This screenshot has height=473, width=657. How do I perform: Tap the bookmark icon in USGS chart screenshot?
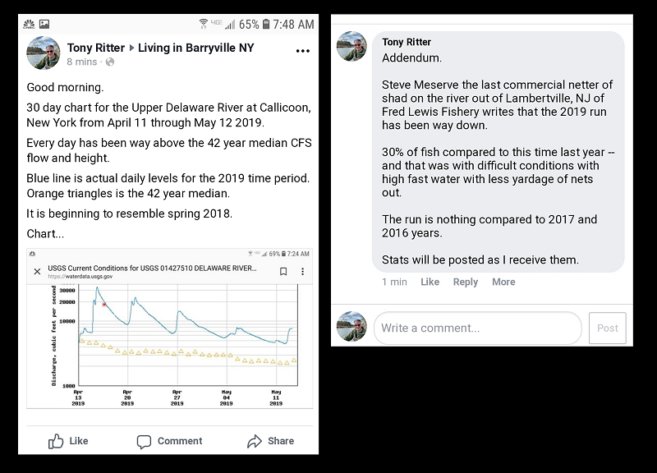point(283,272)
